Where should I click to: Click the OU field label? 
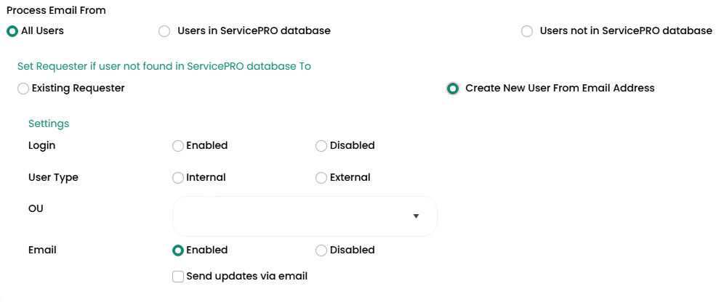point(36,208)
